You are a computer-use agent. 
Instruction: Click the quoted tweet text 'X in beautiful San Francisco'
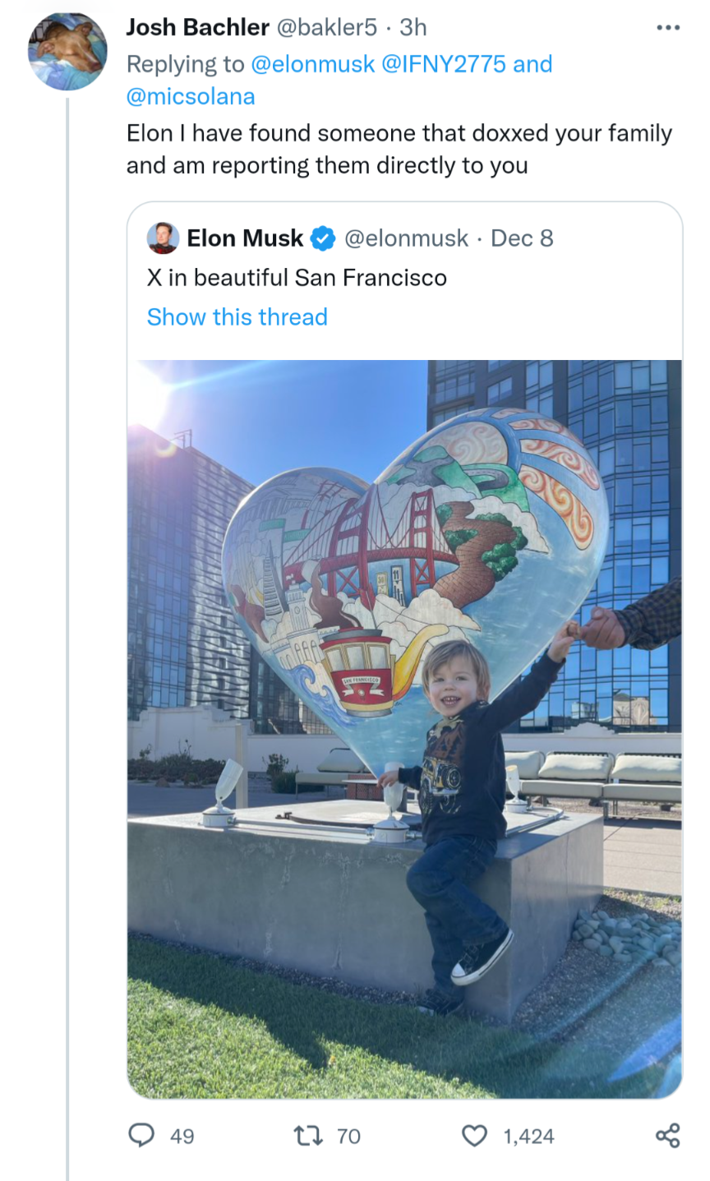tap(297, 277)
